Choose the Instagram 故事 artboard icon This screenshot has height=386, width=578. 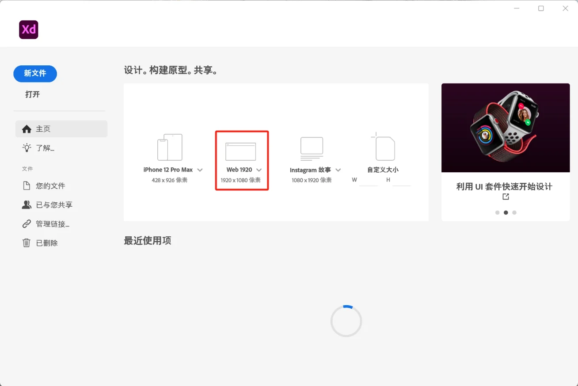click(312, 148)
